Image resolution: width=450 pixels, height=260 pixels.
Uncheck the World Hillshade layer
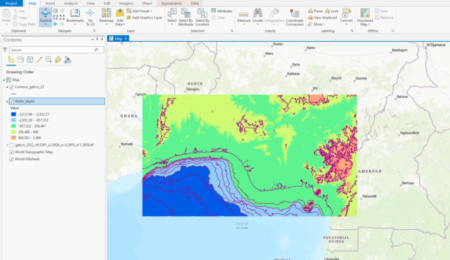point(12,159)
